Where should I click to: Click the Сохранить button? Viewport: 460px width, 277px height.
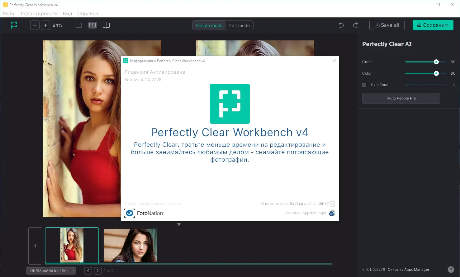click(433, 25)
